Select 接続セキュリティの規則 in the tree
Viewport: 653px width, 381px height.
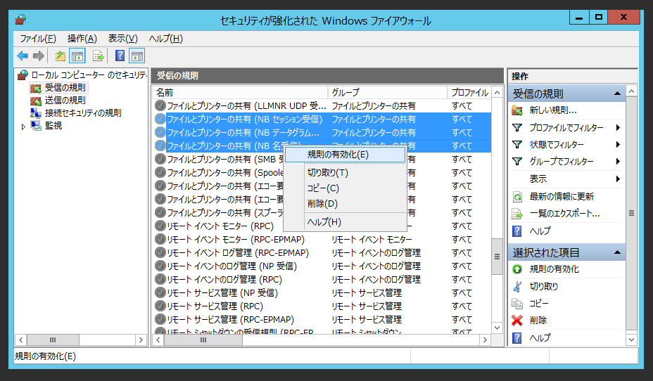(x=83, y=112)
